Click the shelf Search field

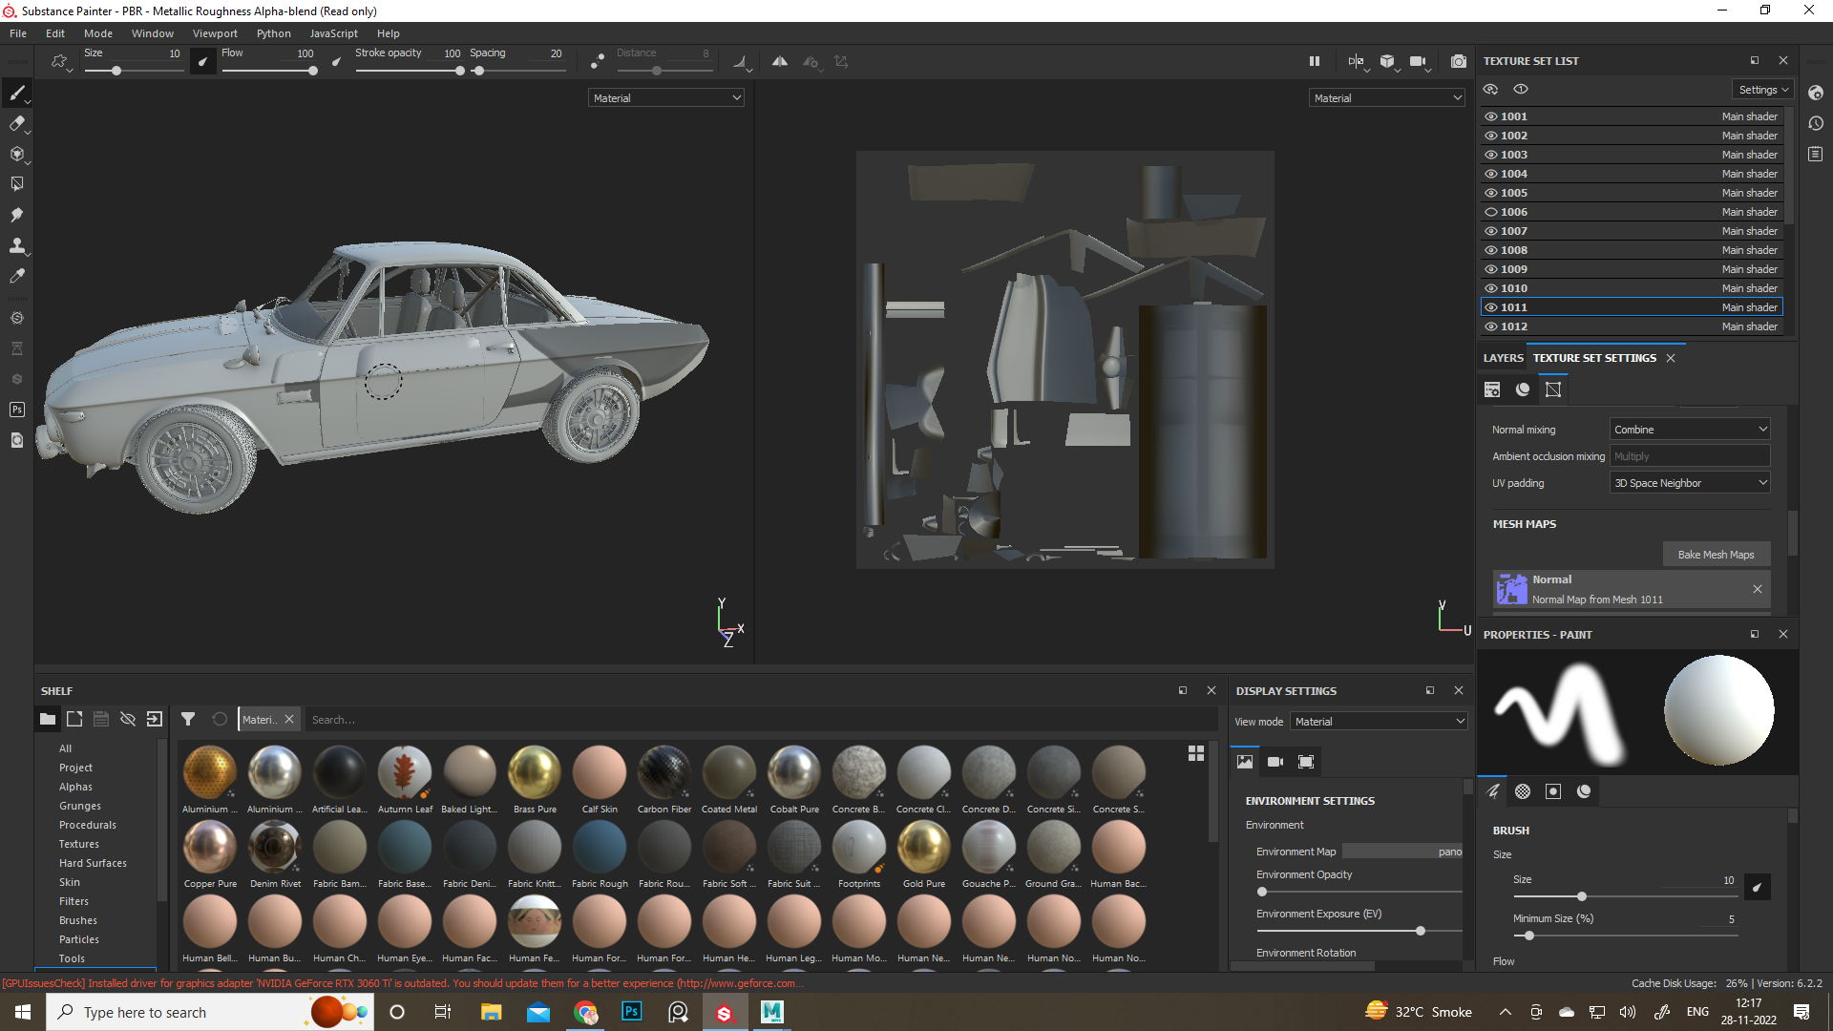pyautogui.click(x=759, y=720)
